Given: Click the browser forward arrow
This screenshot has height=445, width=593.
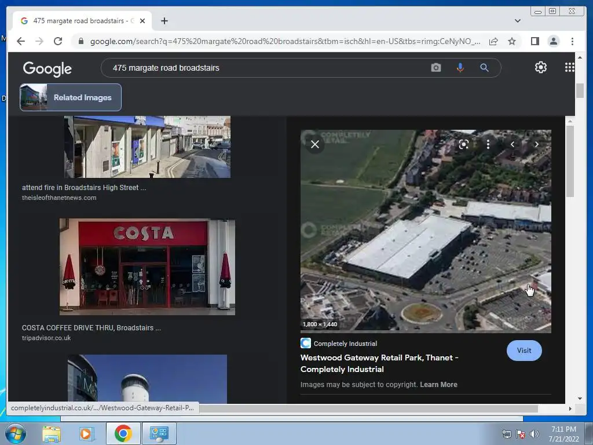Looking at the screenshot, I should coord(39,41).
